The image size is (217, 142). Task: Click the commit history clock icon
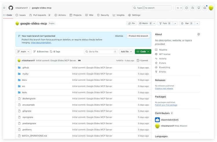138,60
